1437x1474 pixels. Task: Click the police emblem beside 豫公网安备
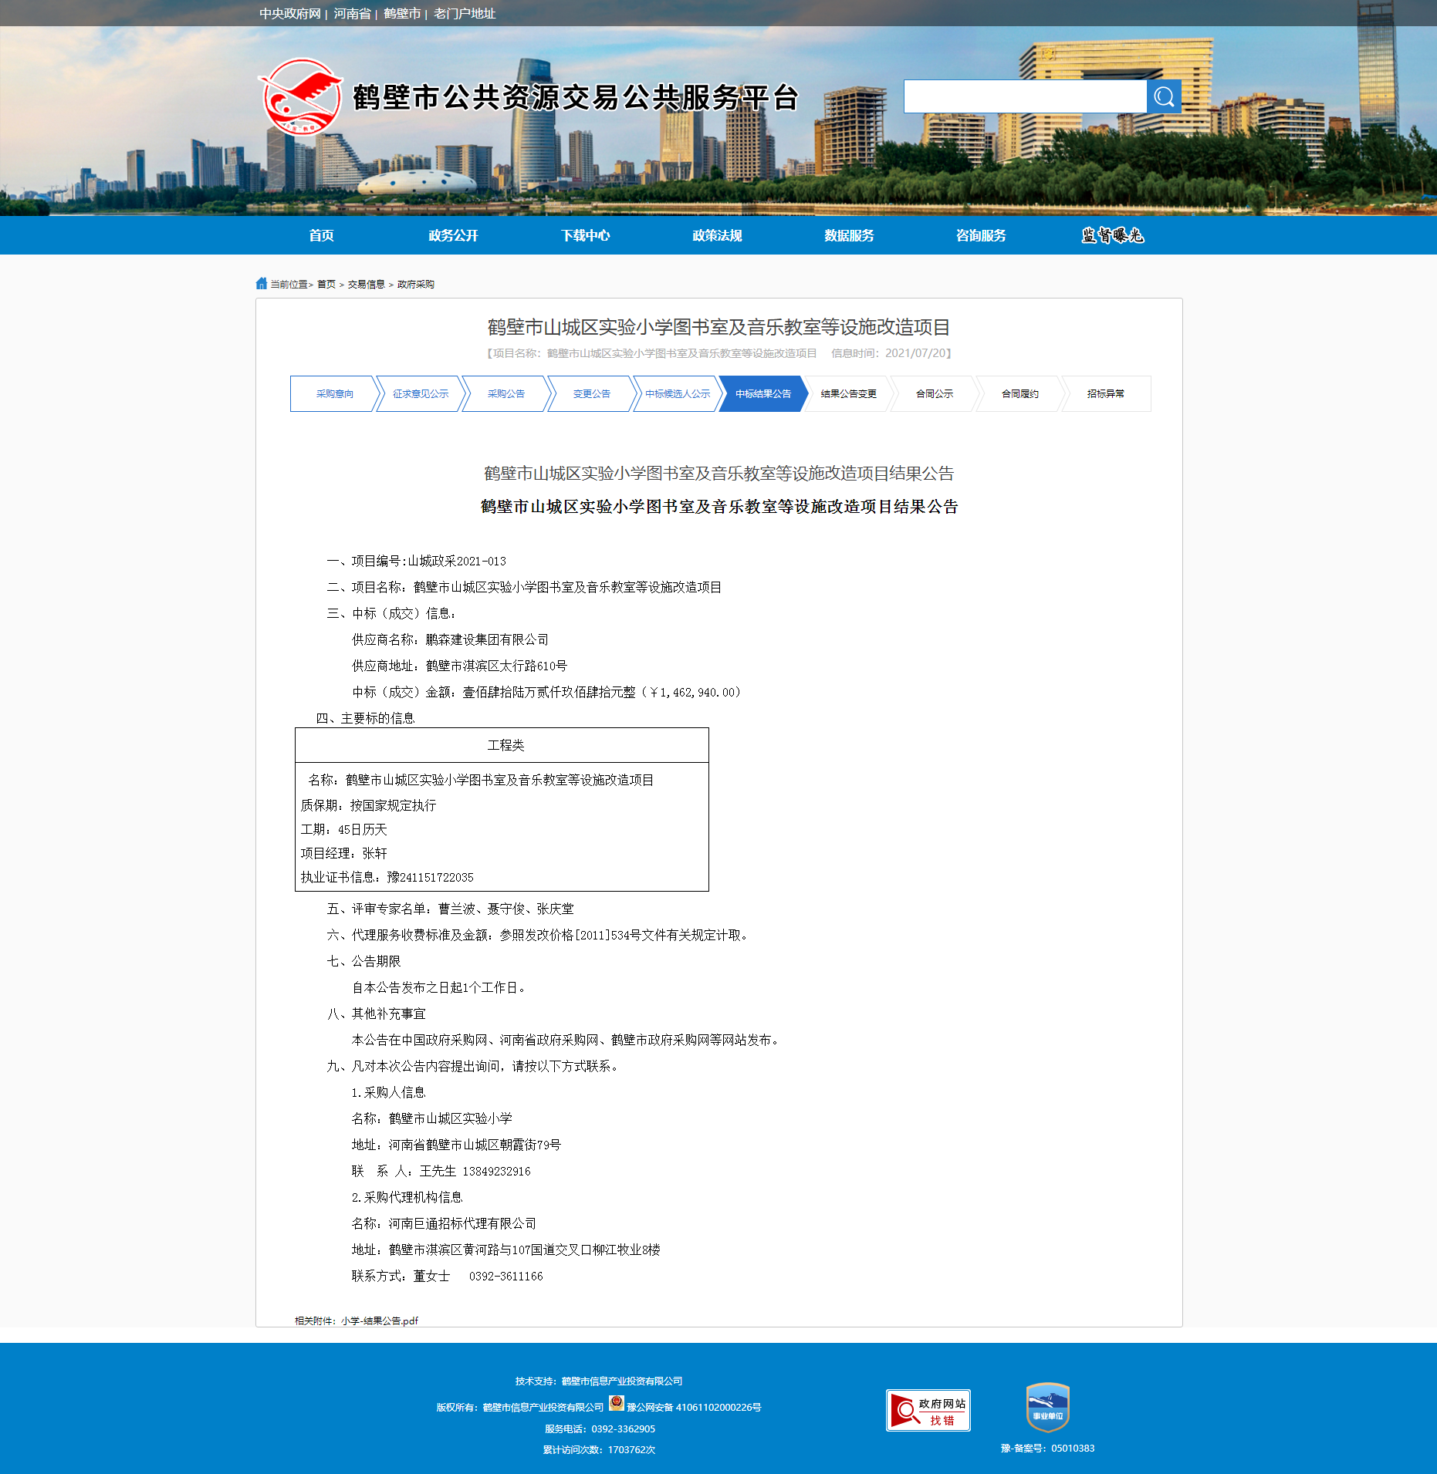click(x=616, y=1404)
